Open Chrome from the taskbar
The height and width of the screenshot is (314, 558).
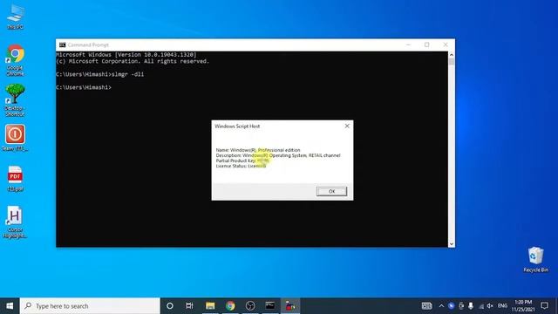click(x=230, y=306)
